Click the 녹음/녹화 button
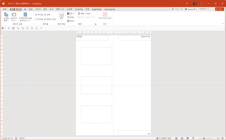 tap(177, 9)
